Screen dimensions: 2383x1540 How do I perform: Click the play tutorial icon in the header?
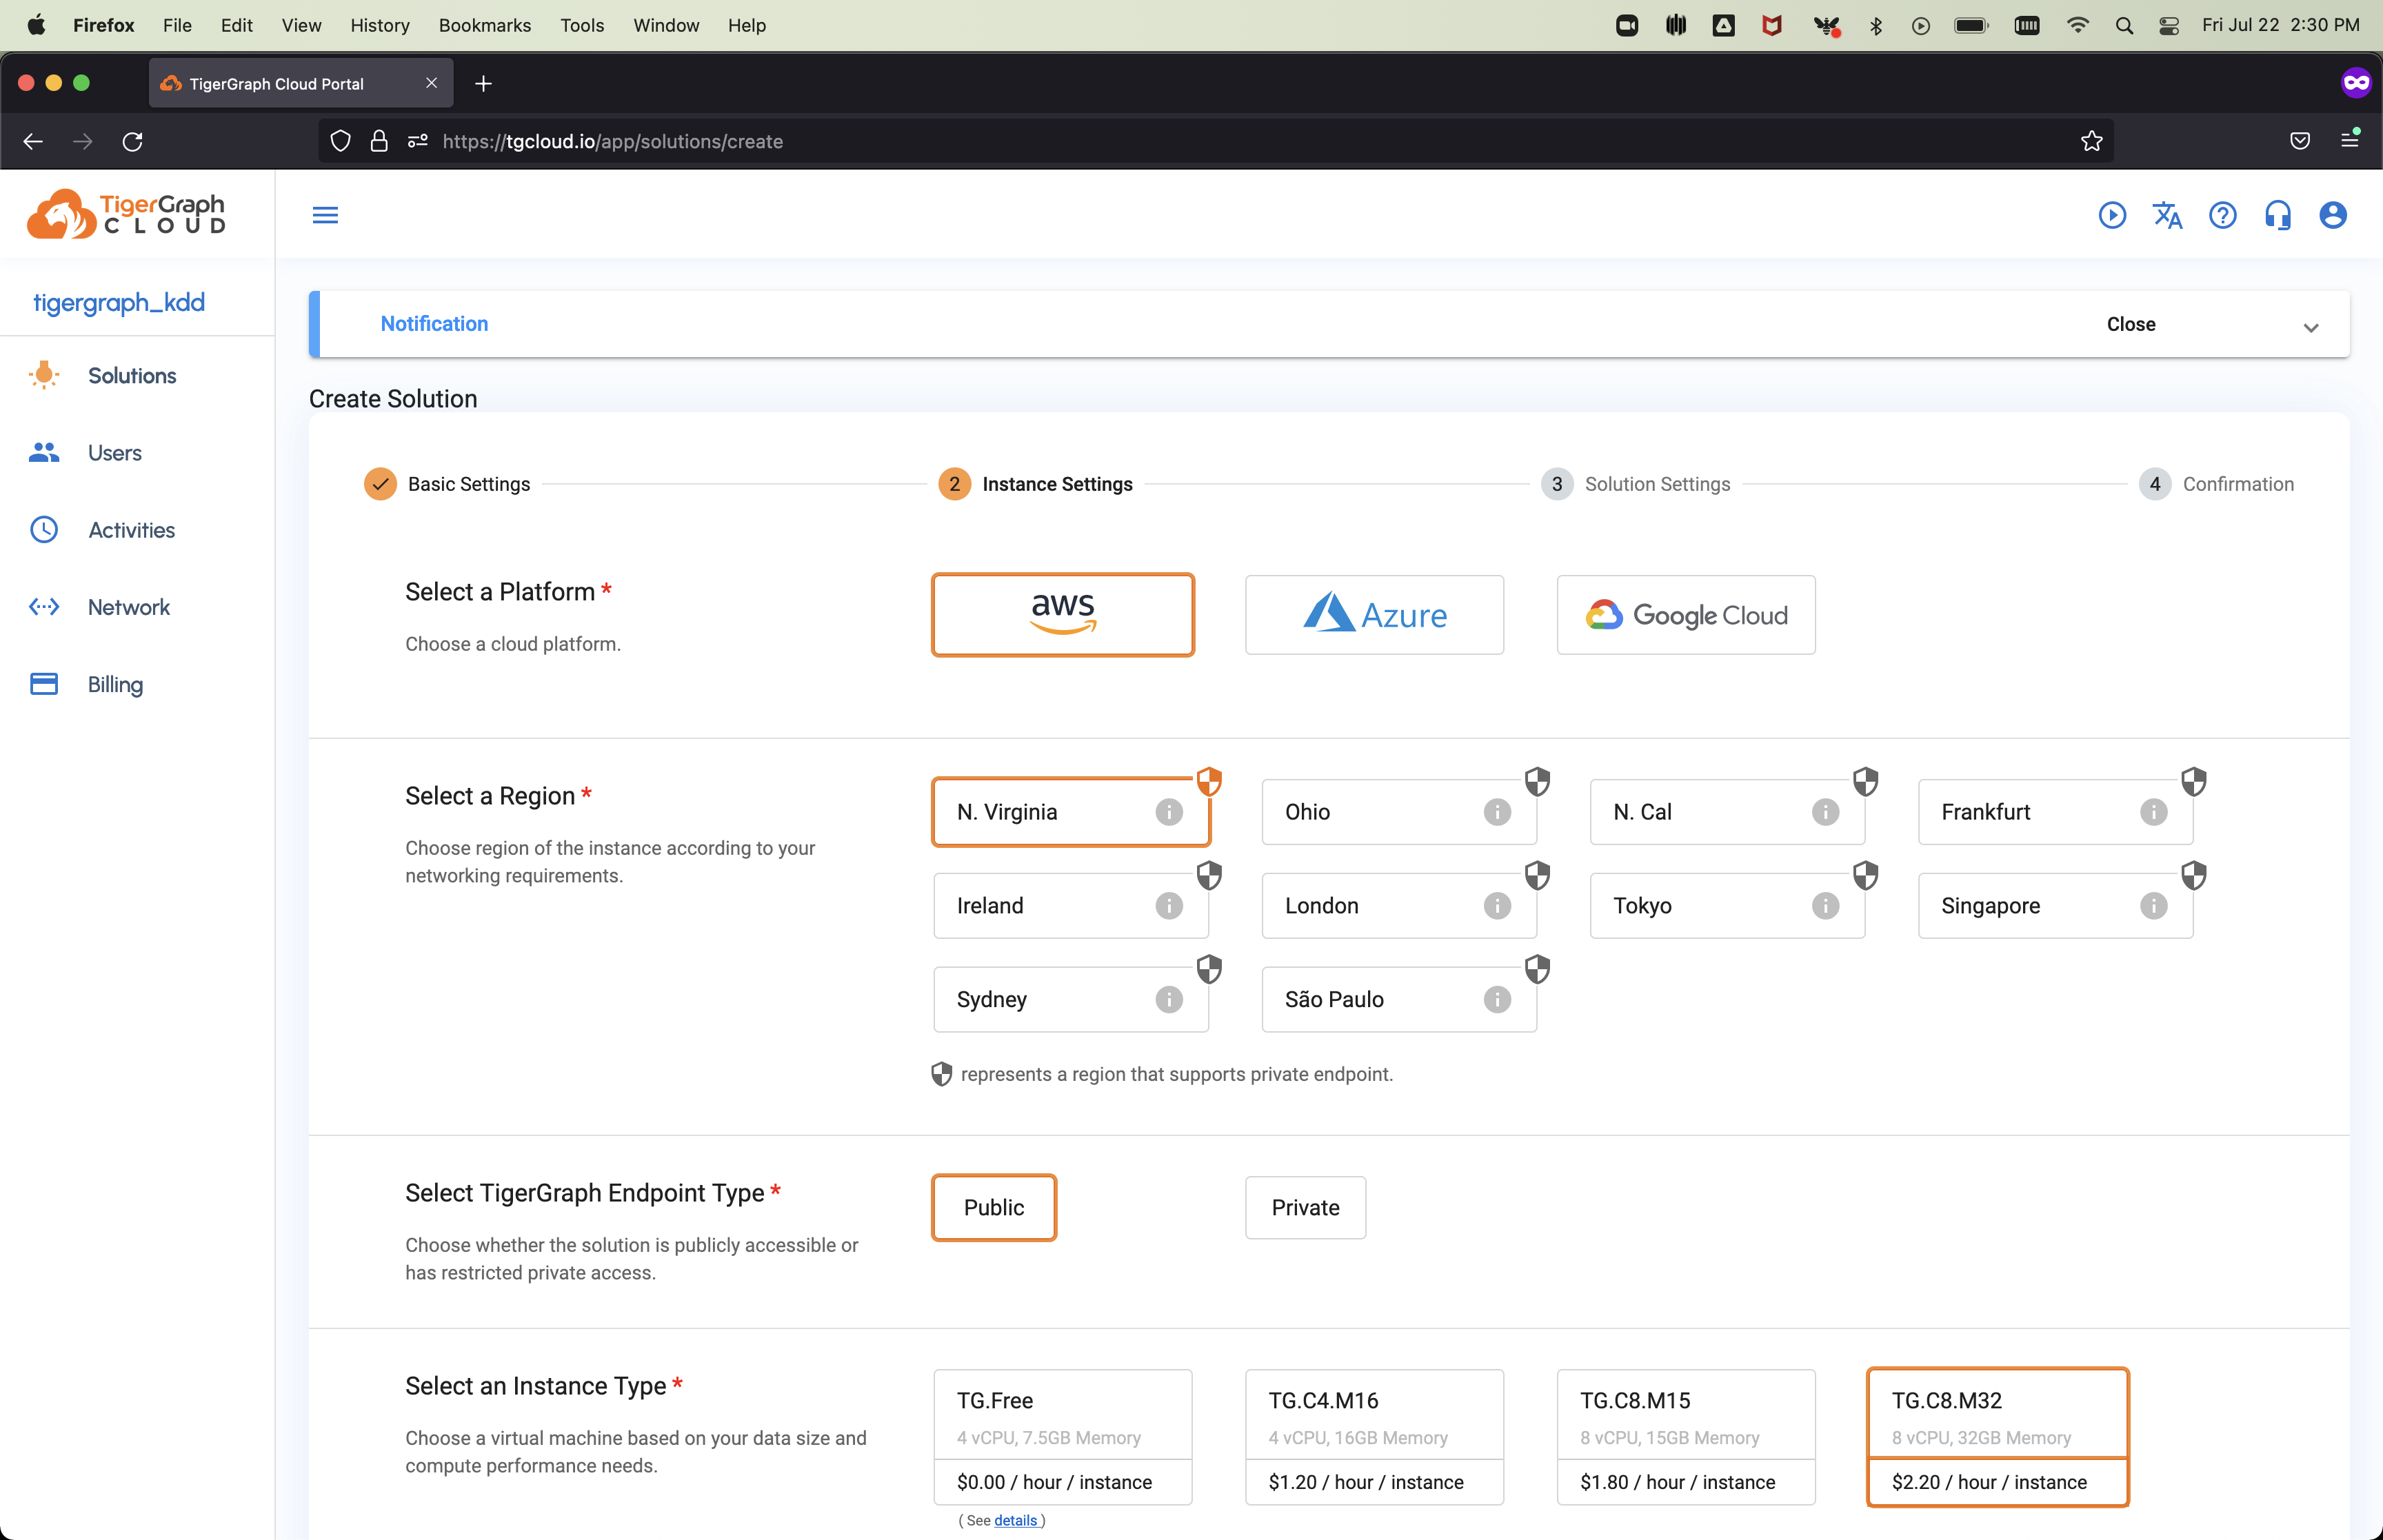[x=2112, y=215]
